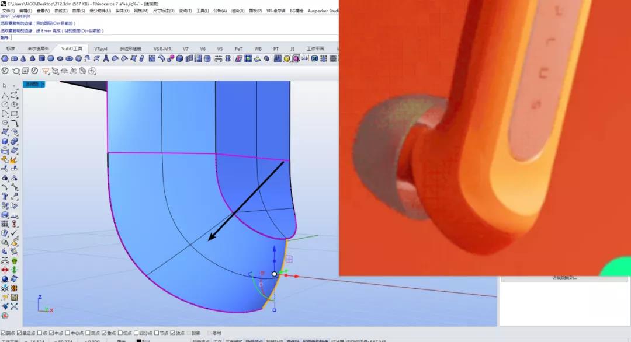631x342 pixels.
Task: Switch to the V7 toolbar tab
Action: [x=186, y=48]
